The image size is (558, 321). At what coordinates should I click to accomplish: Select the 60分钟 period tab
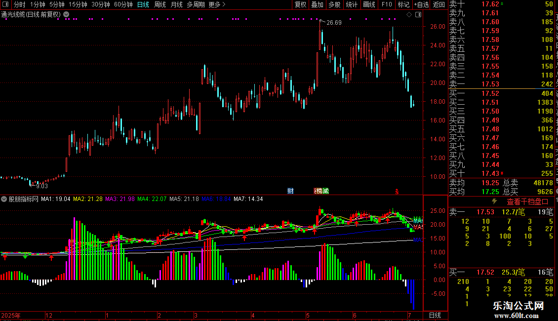[x=123, y=4]
